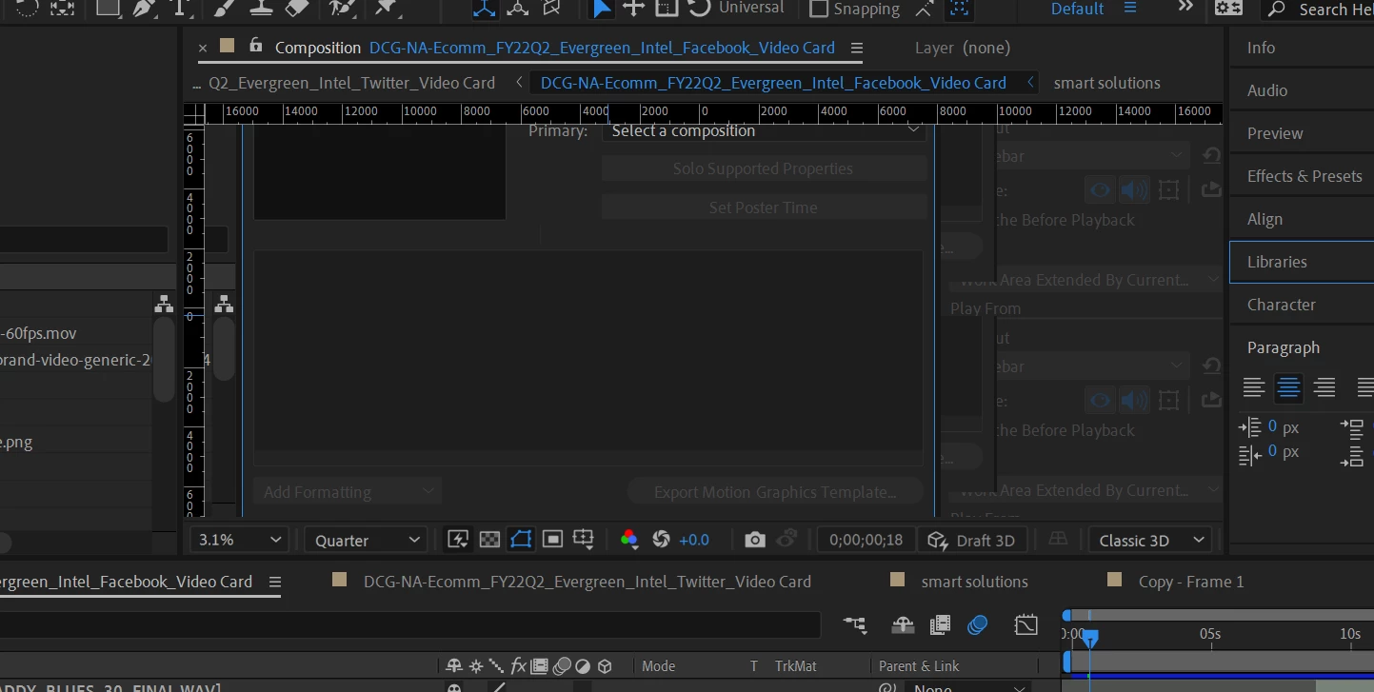Image resolution: width=1374 pixels, height=692 pixels.
Task: Toggle Region of Interest in the viewer
Action: pos(552,540)
